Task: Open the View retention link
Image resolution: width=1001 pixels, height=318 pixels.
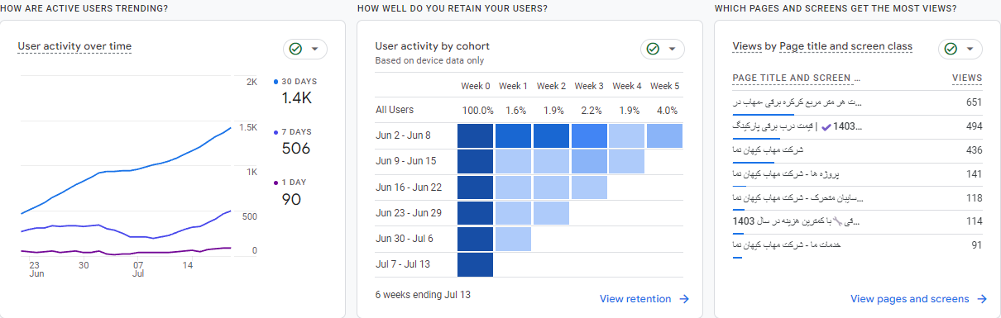Action: pos(635,299)
